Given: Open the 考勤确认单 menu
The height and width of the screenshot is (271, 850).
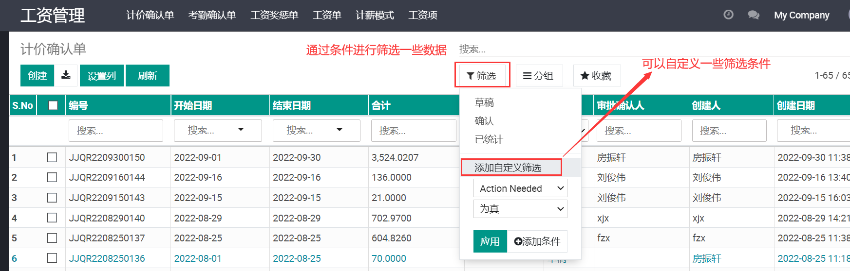Looking at the screenshot, I should [x=212, y=15].
